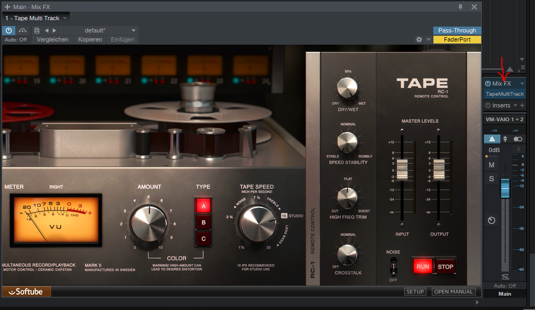Select the FaderPort control link
The height and width of the screenshot is (310, 535).
pyautogui.click(x=457, y=39)
